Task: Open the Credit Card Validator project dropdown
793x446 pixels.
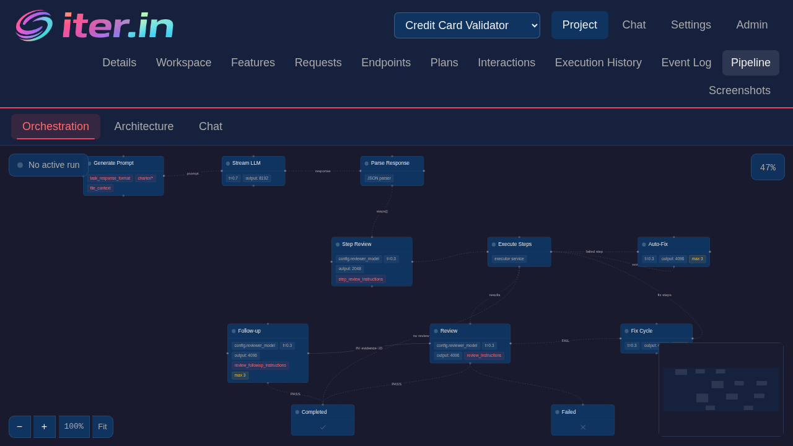Action: click(467, 25)
